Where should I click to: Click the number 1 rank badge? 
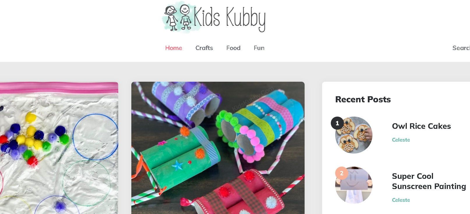pyautogui.click(x=337, y=123)
